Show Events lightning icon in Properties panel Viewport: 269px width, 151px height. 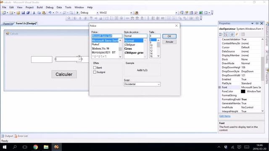237,34
